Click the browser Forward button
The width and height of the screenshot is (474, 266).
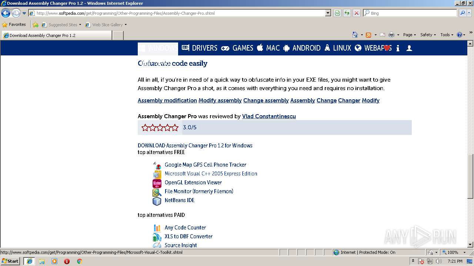pos(16,13)
